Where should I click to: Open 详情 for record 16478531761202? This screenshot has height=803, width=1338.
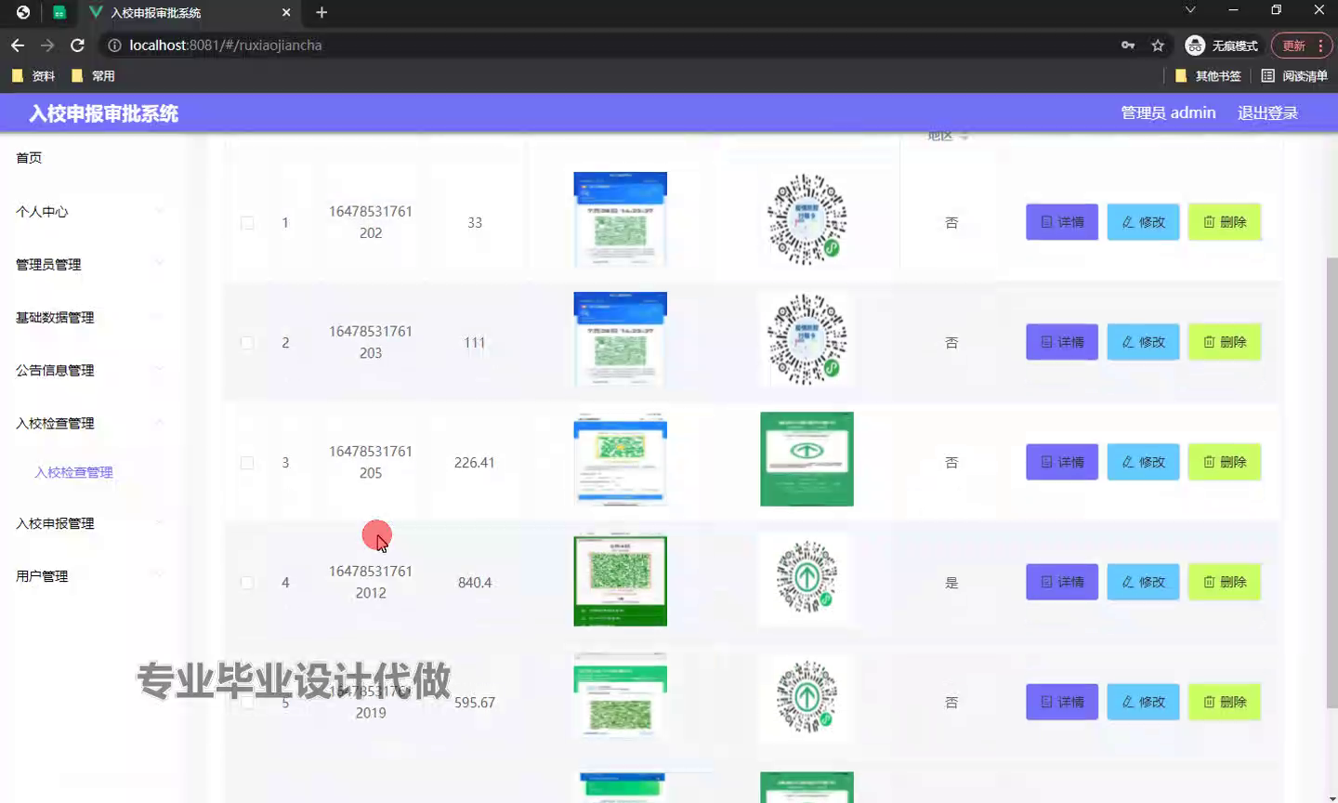click(1062, 222)
